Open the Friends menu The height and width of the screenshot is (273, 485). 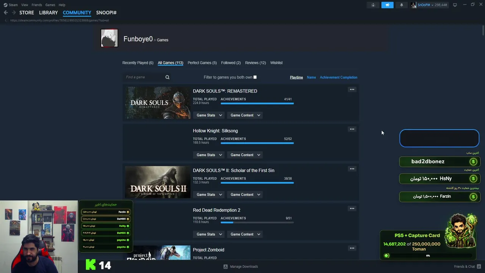pos(37,5)
